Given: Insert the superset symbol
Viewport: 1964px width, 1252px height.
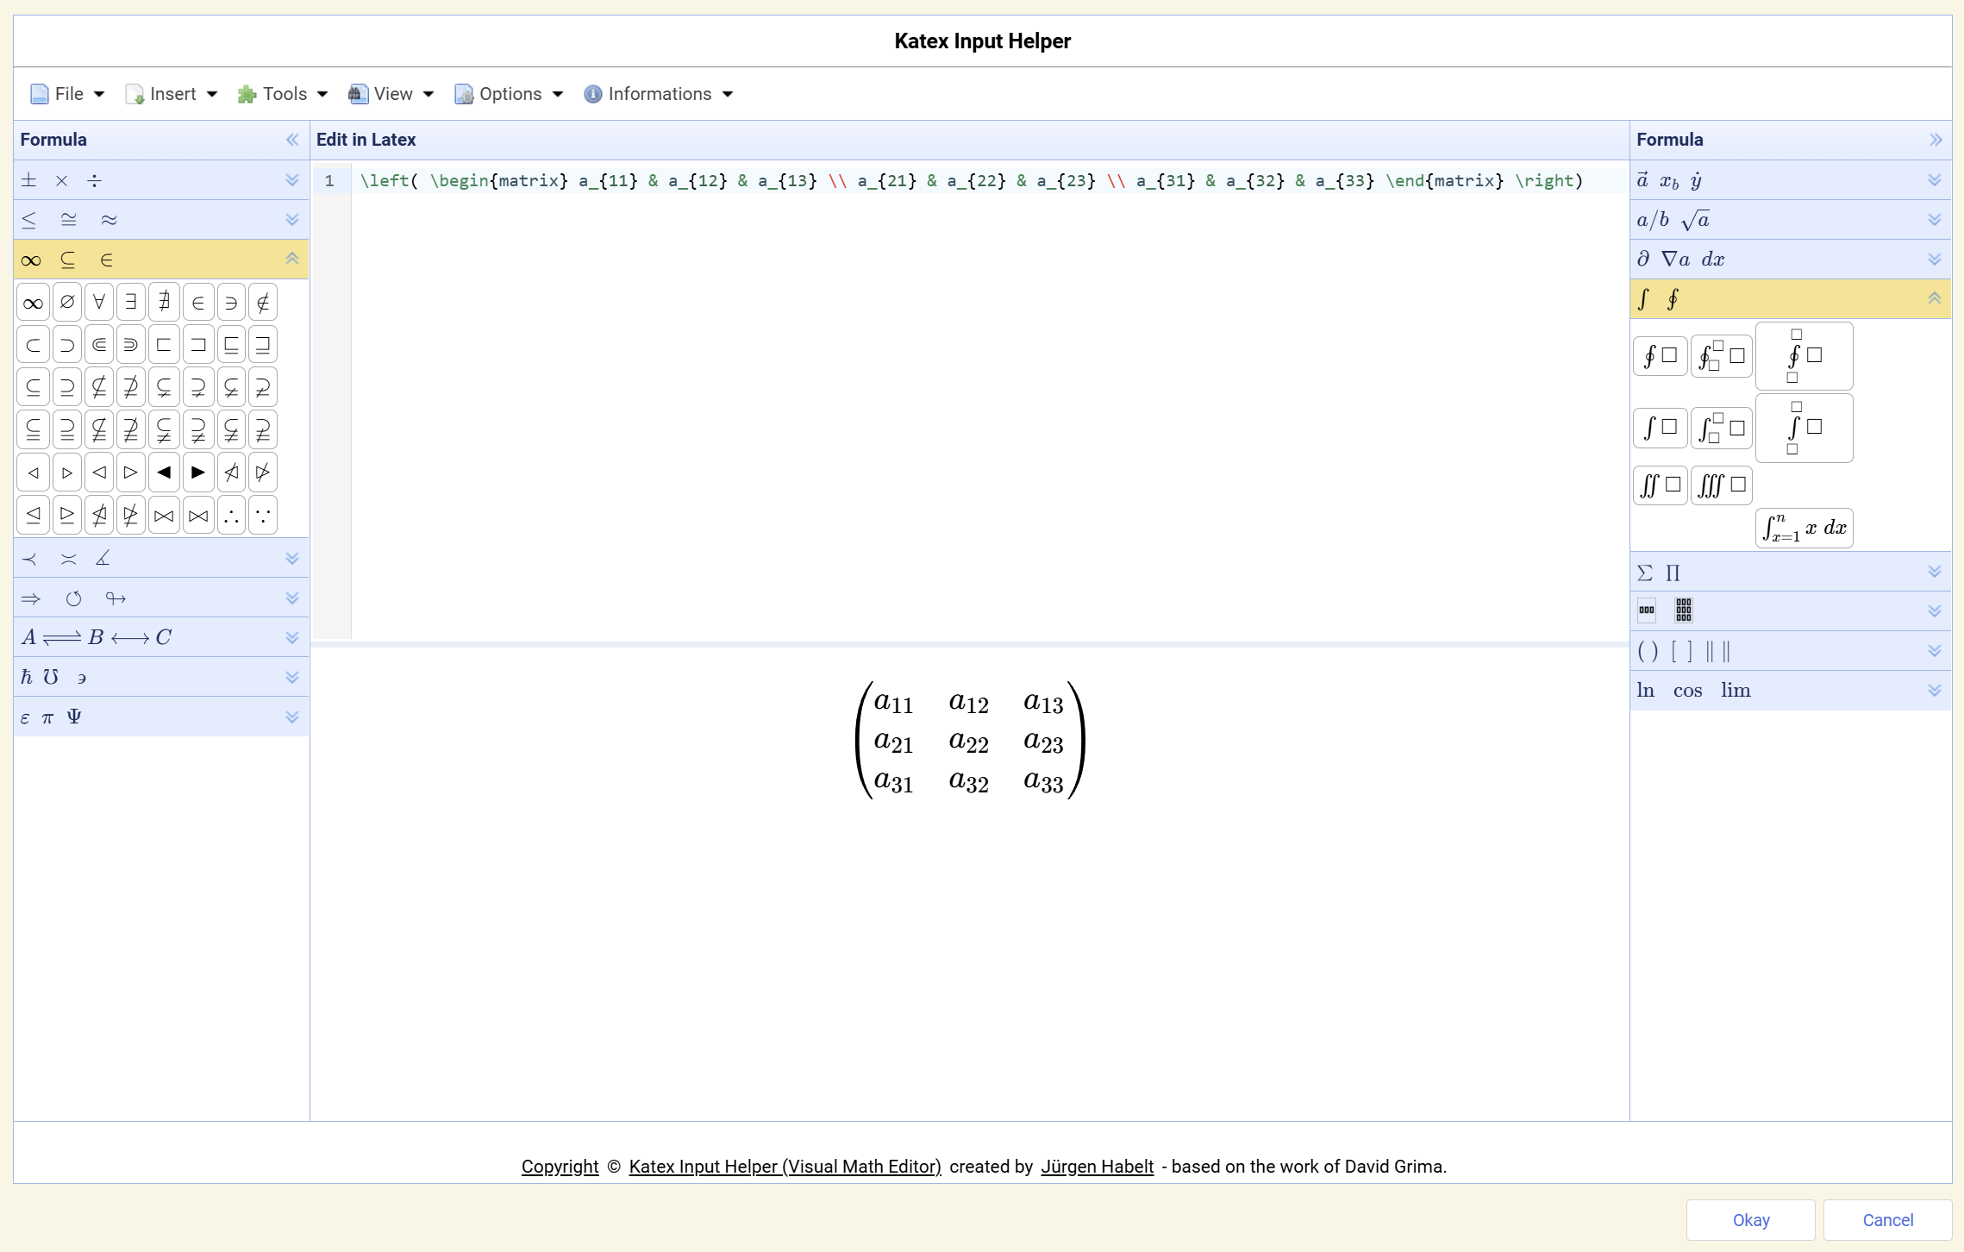Looking at the screenshot, I should (x=67, y=345).
